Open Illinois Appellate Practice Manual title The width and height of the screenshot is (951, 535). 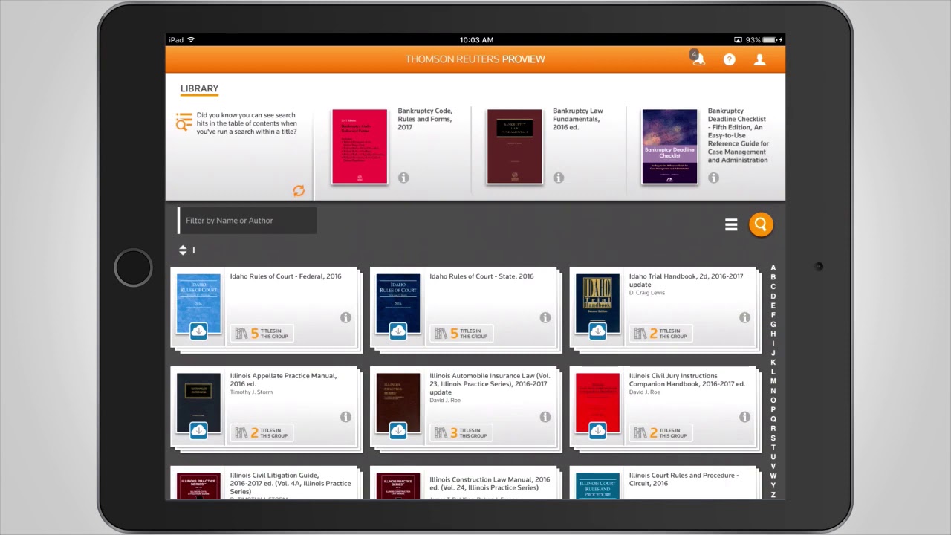283,380
